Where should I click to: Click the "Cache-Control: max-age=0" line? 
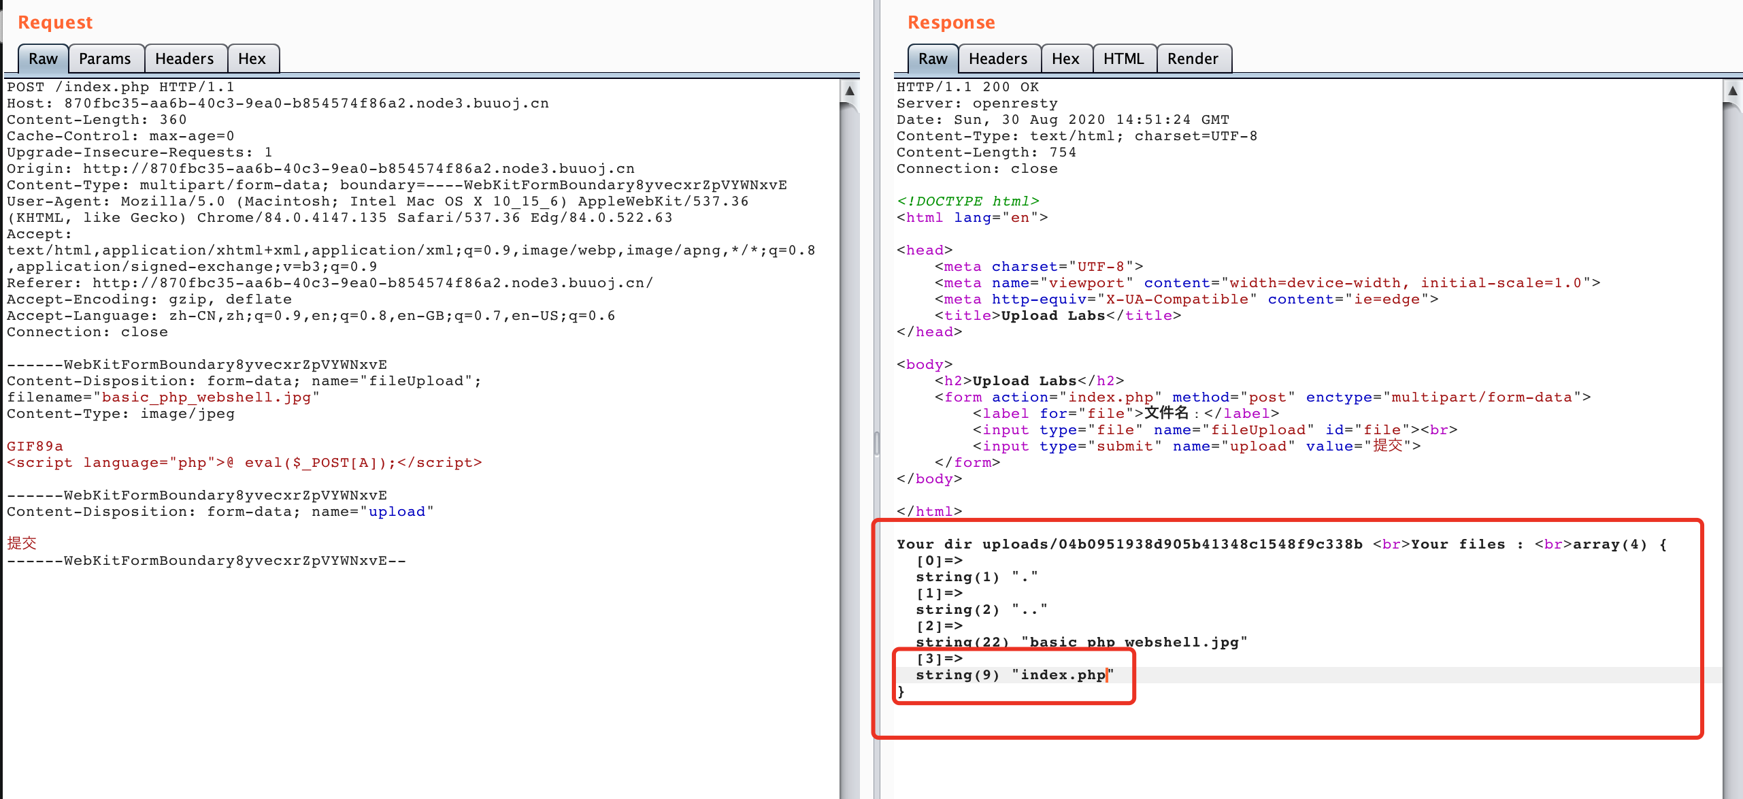[120, 136]
